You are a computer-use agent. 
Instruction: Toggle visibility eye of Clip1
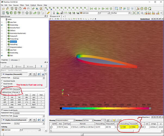[x=2, y=55]
